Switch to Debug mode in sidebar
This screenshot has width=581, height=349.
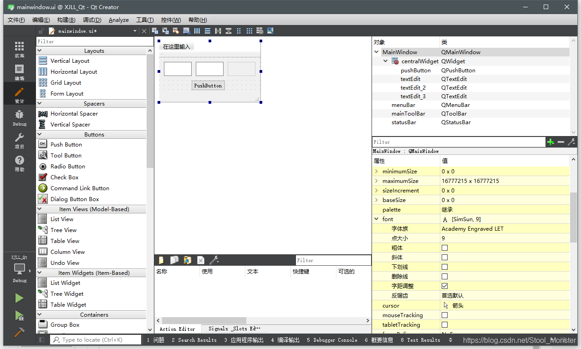[x=19, y=118]
